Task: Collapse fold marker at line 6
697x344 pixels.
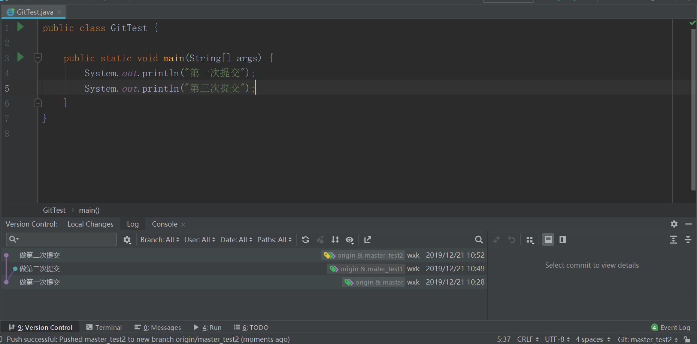Action: [x=38, y=102]
